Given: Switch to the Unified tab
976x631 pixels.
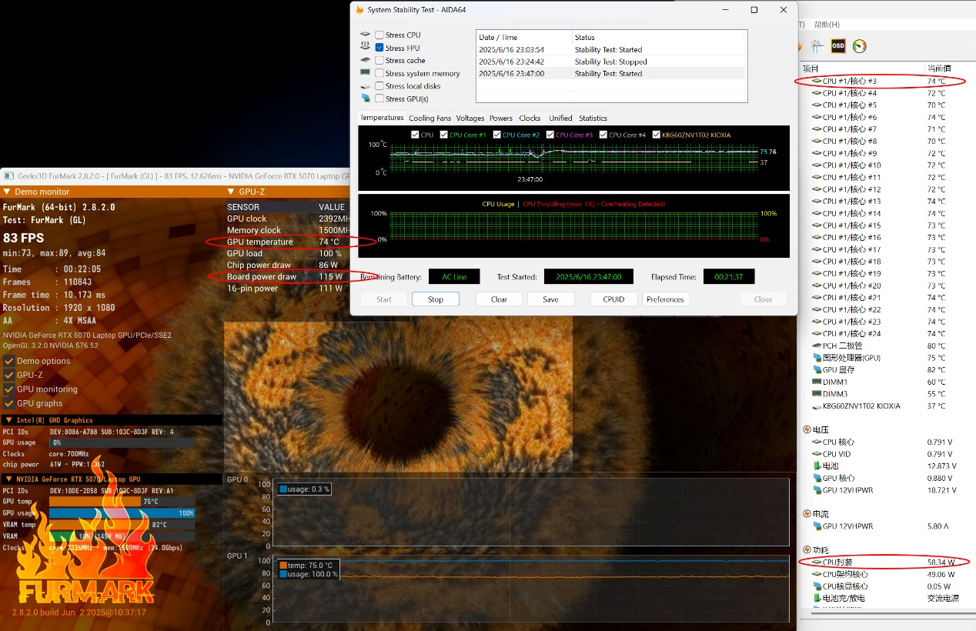Looking at the screenshot, I should tap(560, 118).
